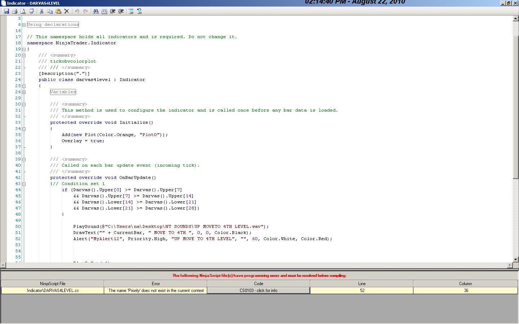Image resolution: width=519 pixels, height=324 pixels.
Task: Collapse the summary comment at line 39
Action: coord(24,159)
